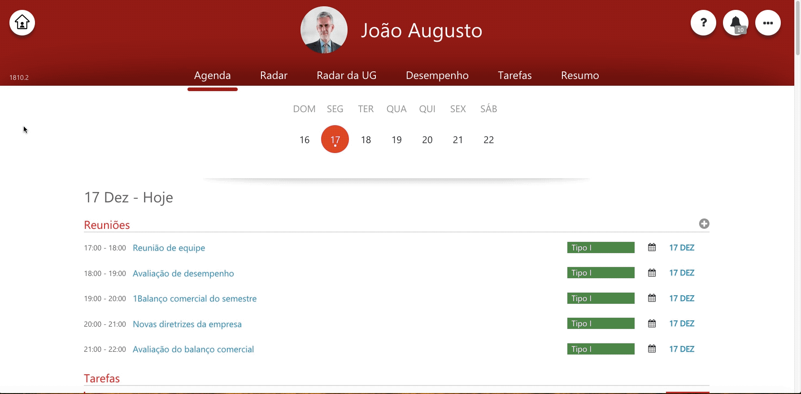Click Tipo I tag for Reunião de equipe
Screen dimensions: 801x394
601,247
